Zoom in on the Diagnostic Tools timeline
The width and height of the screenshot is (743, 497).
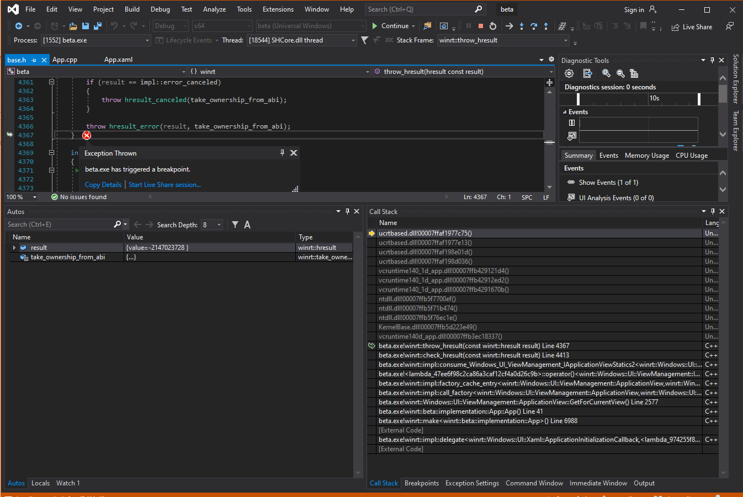(x=606, y=73)
